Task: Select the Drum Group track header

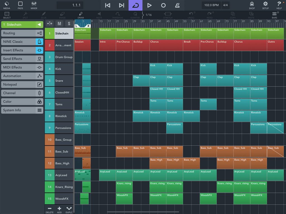Action: pos(59,57)
